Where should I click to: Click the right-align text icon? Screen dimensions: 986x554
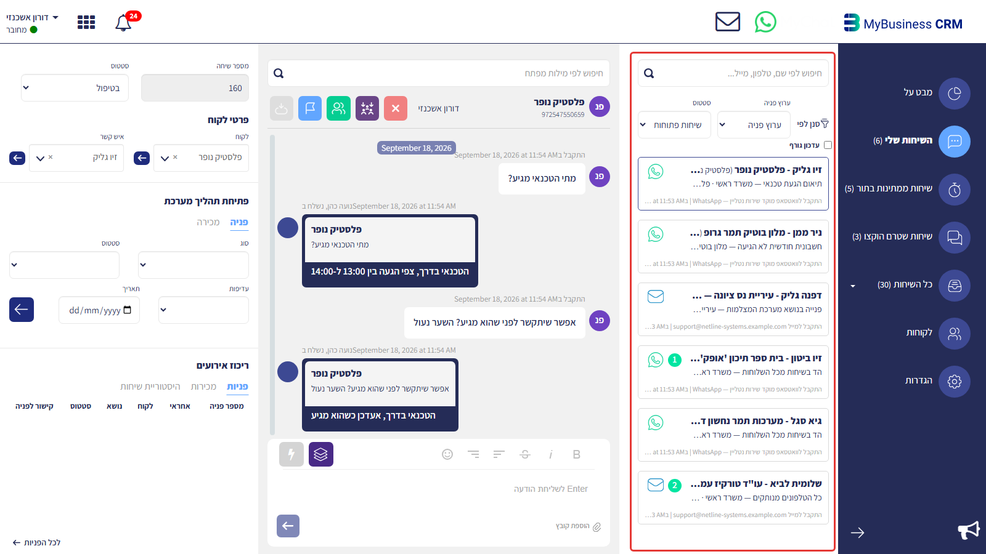473,454
